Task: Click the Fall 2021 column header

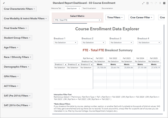Action: coord(100,58)
